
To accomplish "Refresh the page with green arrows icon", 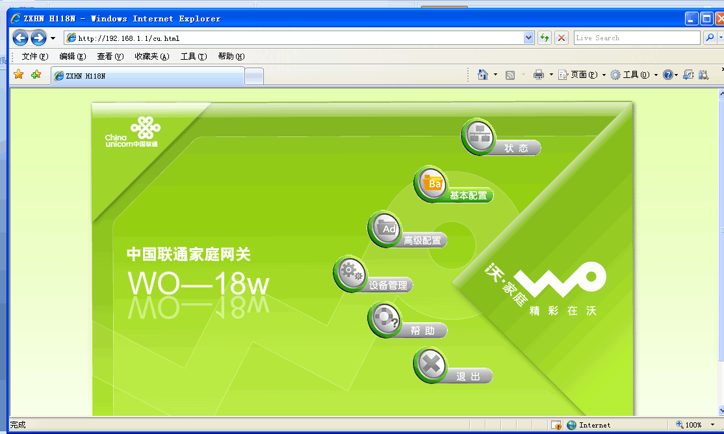I will [x=545, y=38].
